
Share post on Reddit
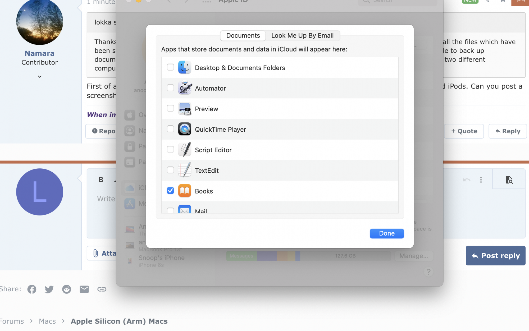[67, 289]
